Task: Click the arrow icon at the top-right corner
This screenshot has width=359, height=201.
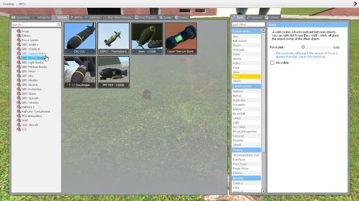Action: tap(355, 4)
